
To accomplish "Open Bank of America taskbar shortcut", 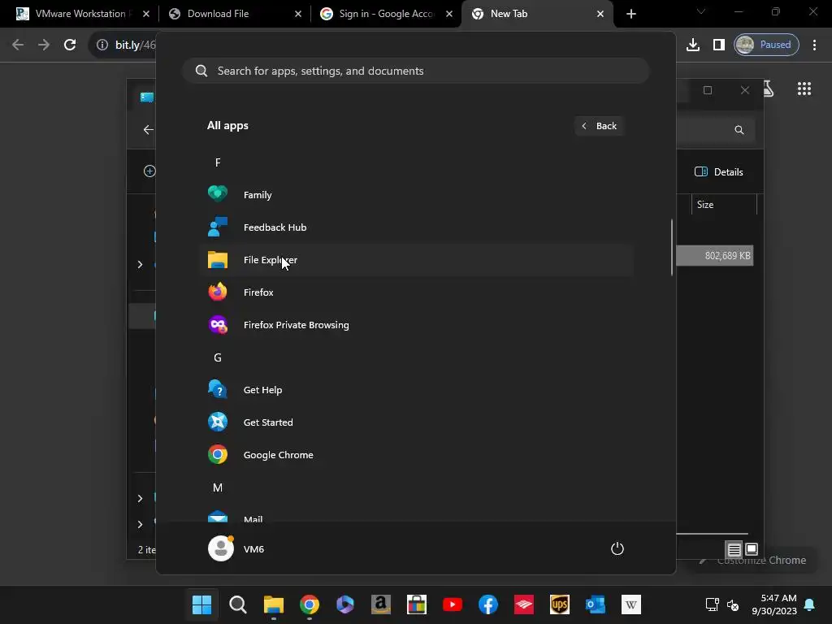I will pos(524,604).
